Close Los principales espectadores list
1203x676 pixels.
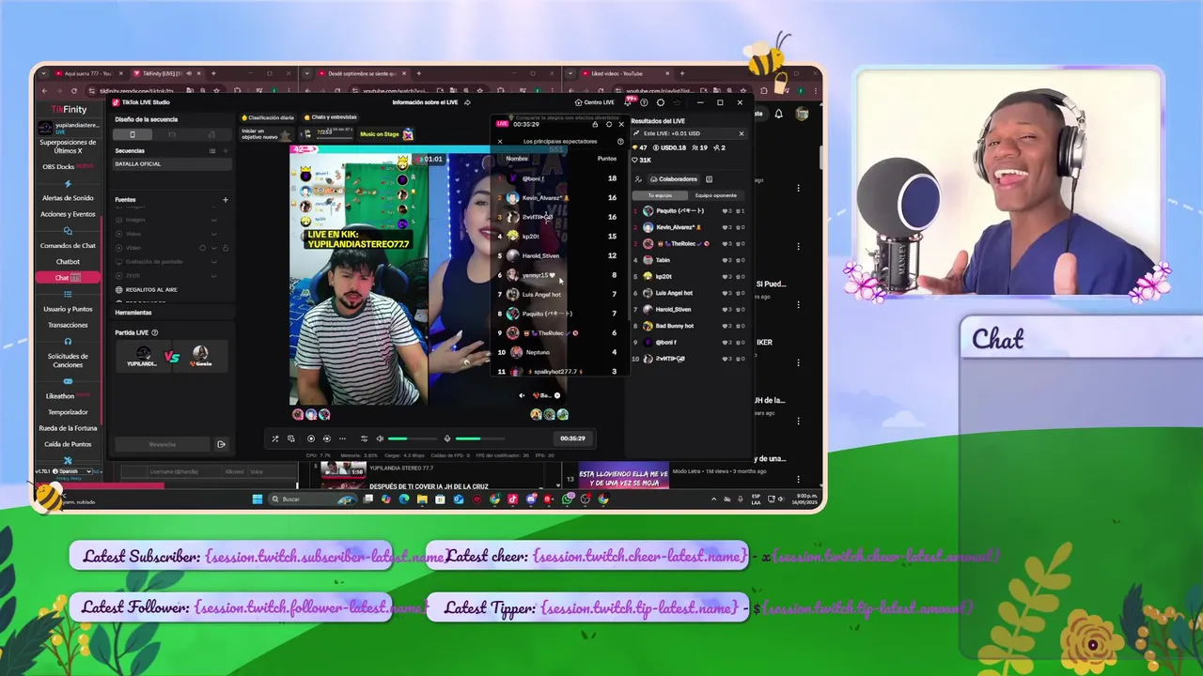coord(500,142)
